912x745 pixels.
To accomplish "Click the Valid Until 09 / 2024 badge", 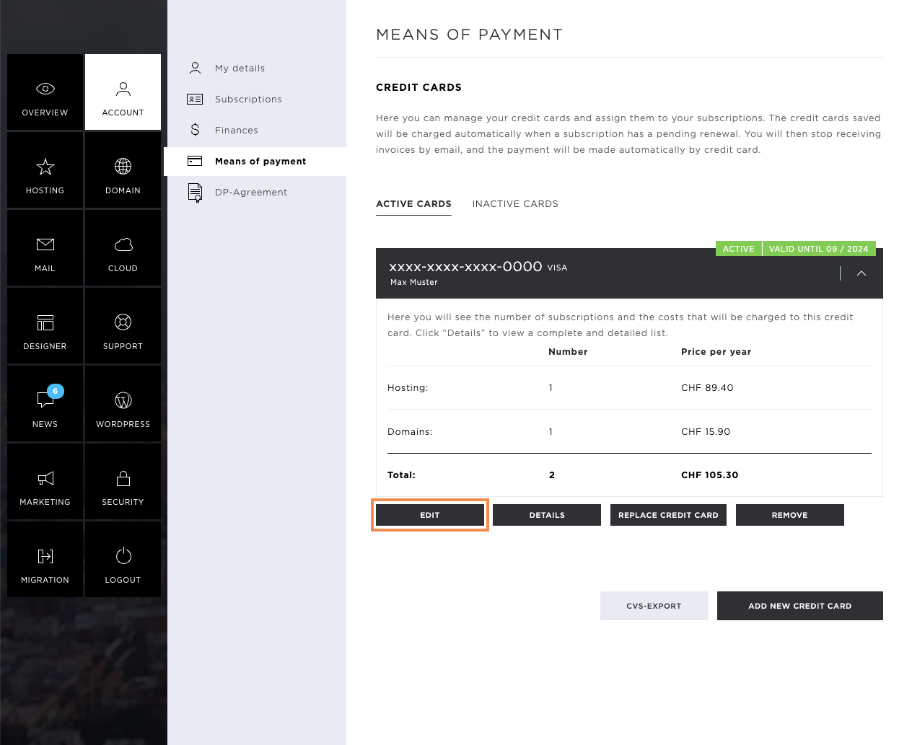I will click(819, 249).
